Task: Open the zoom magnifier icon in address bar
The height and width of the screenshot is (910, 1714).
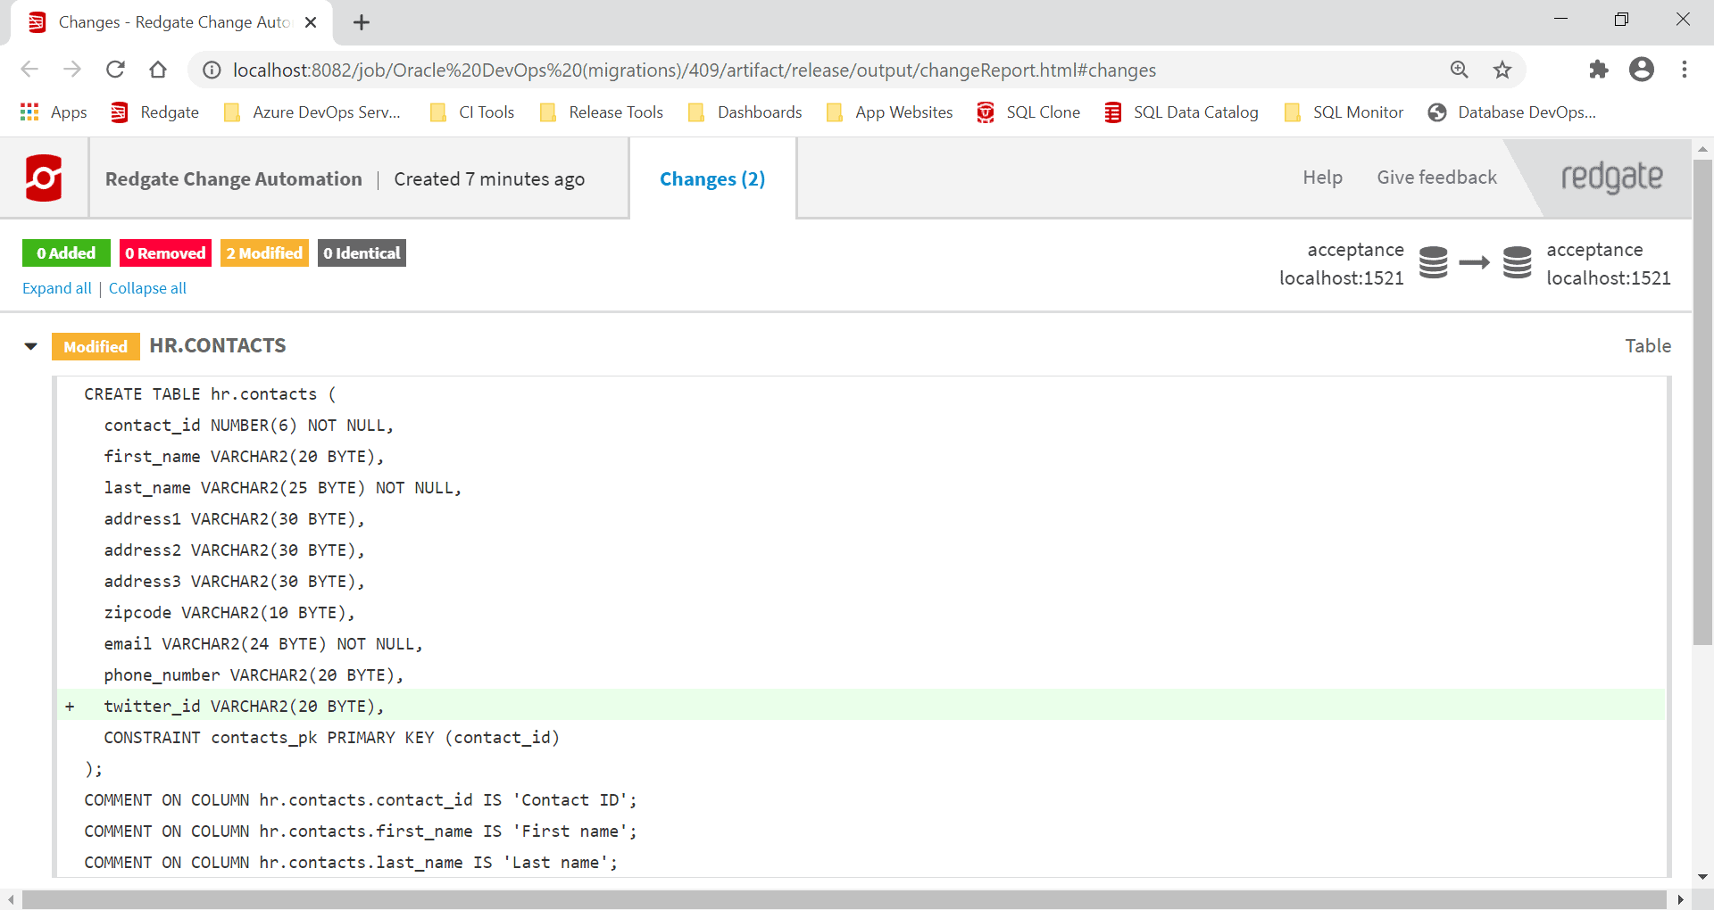Action: coord(1460,70)
